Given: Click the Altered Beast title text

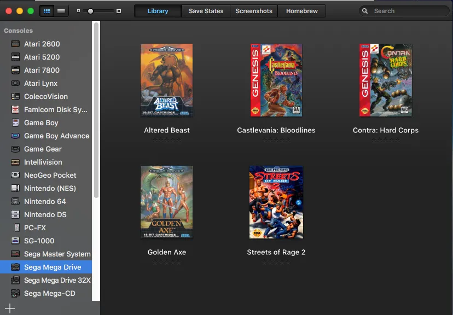Looking at the screenshot, I should [x=167, y=130].
